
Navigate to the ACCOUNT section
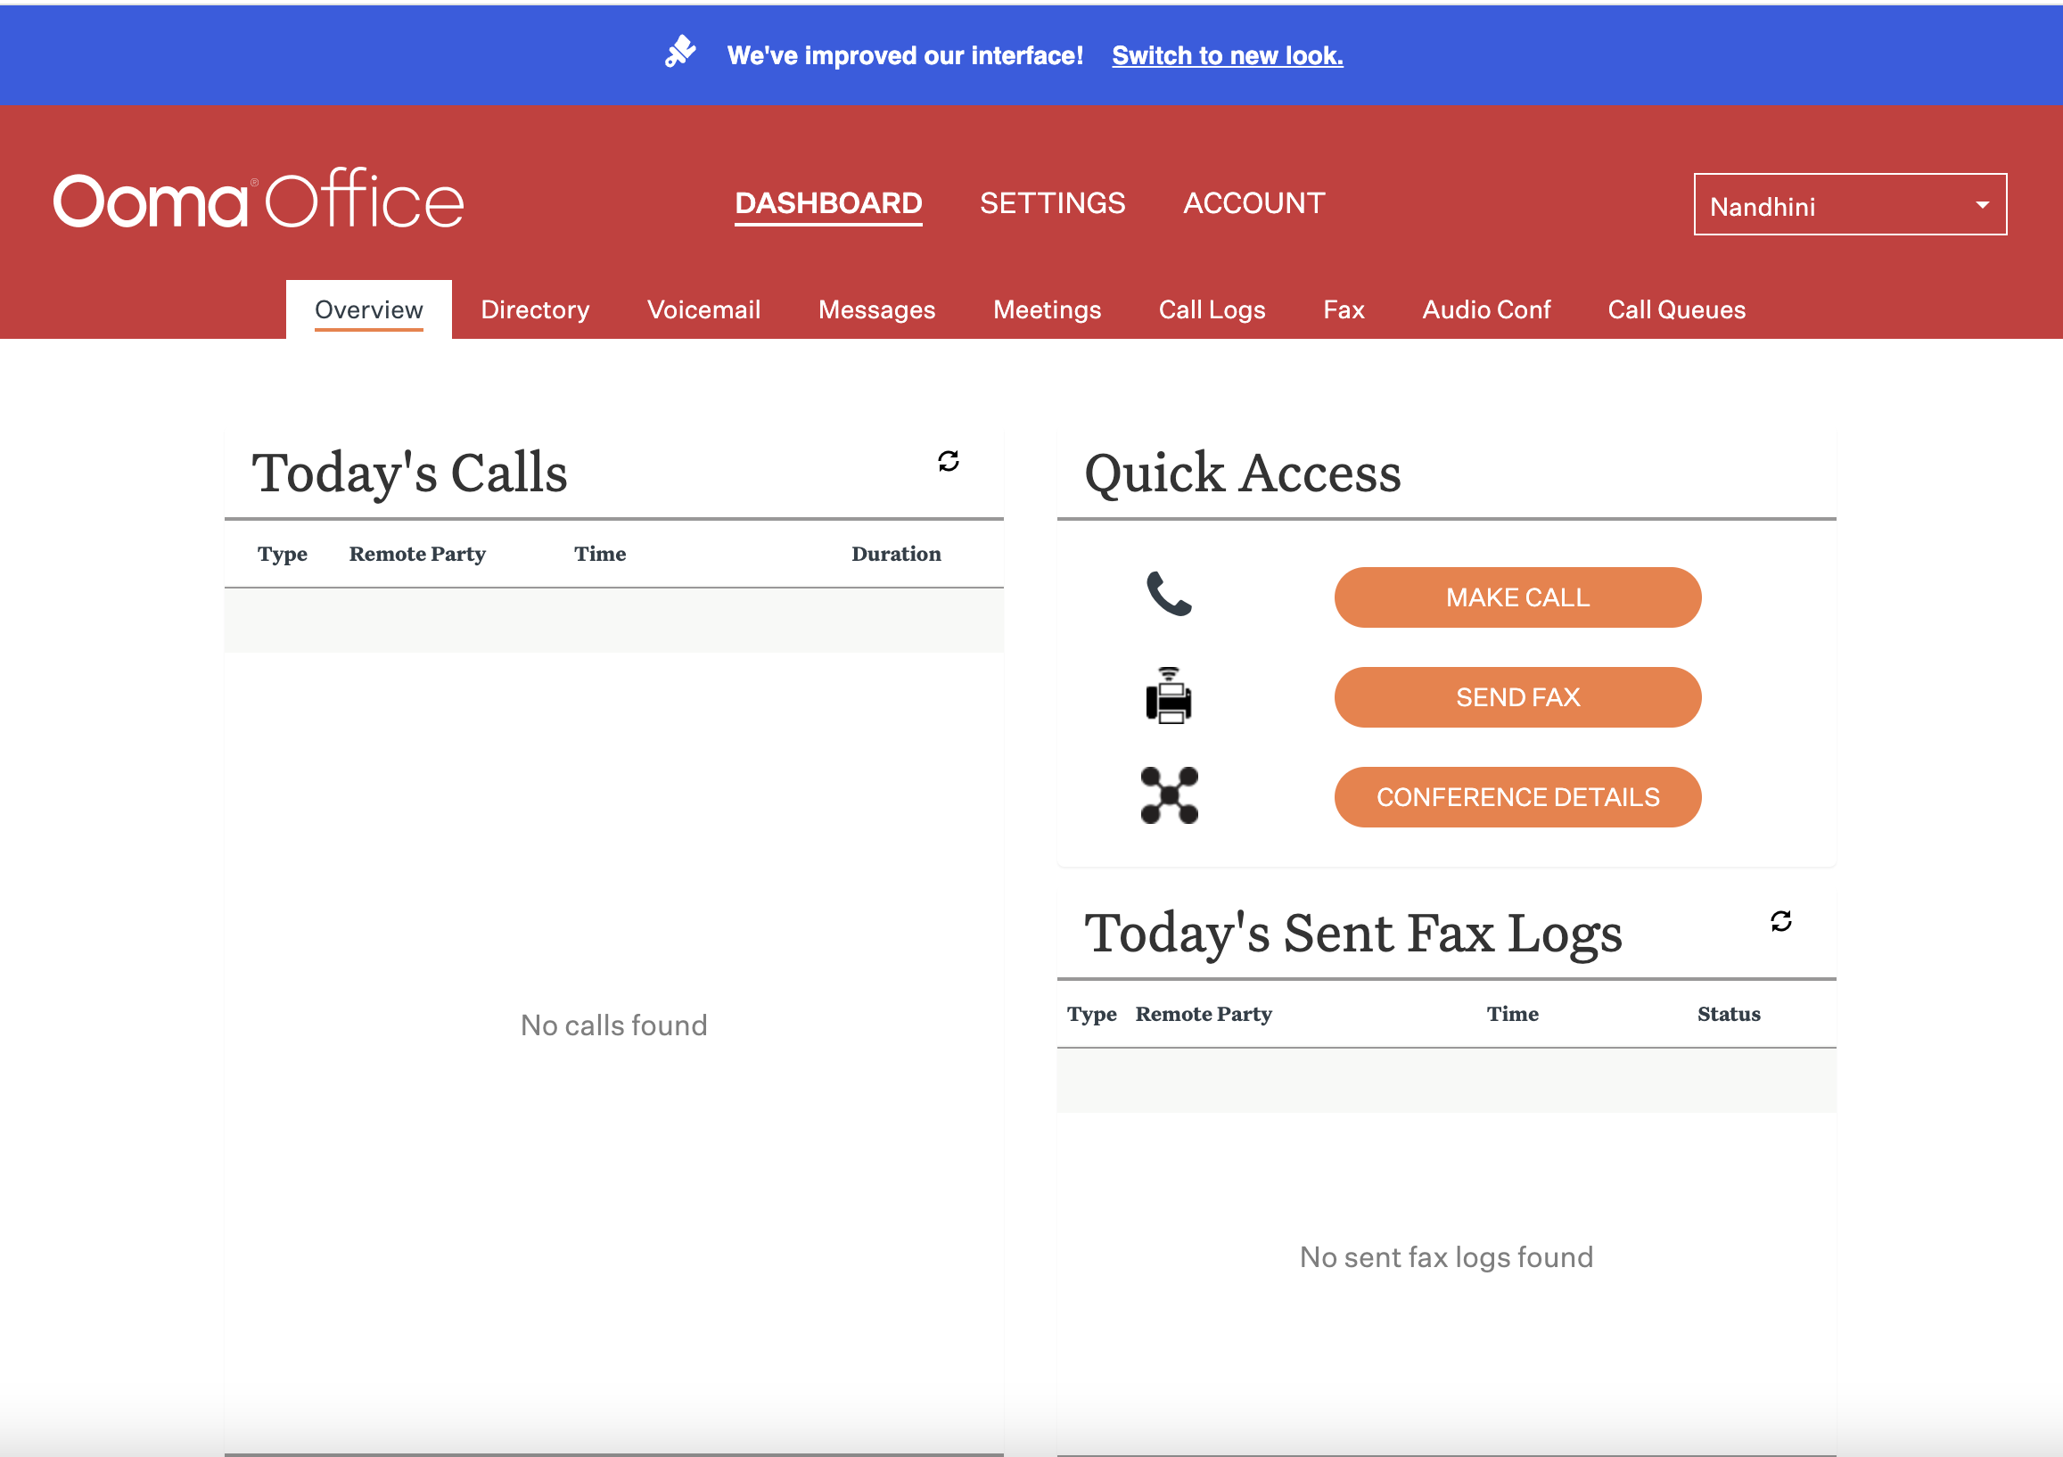(1253, 203)
